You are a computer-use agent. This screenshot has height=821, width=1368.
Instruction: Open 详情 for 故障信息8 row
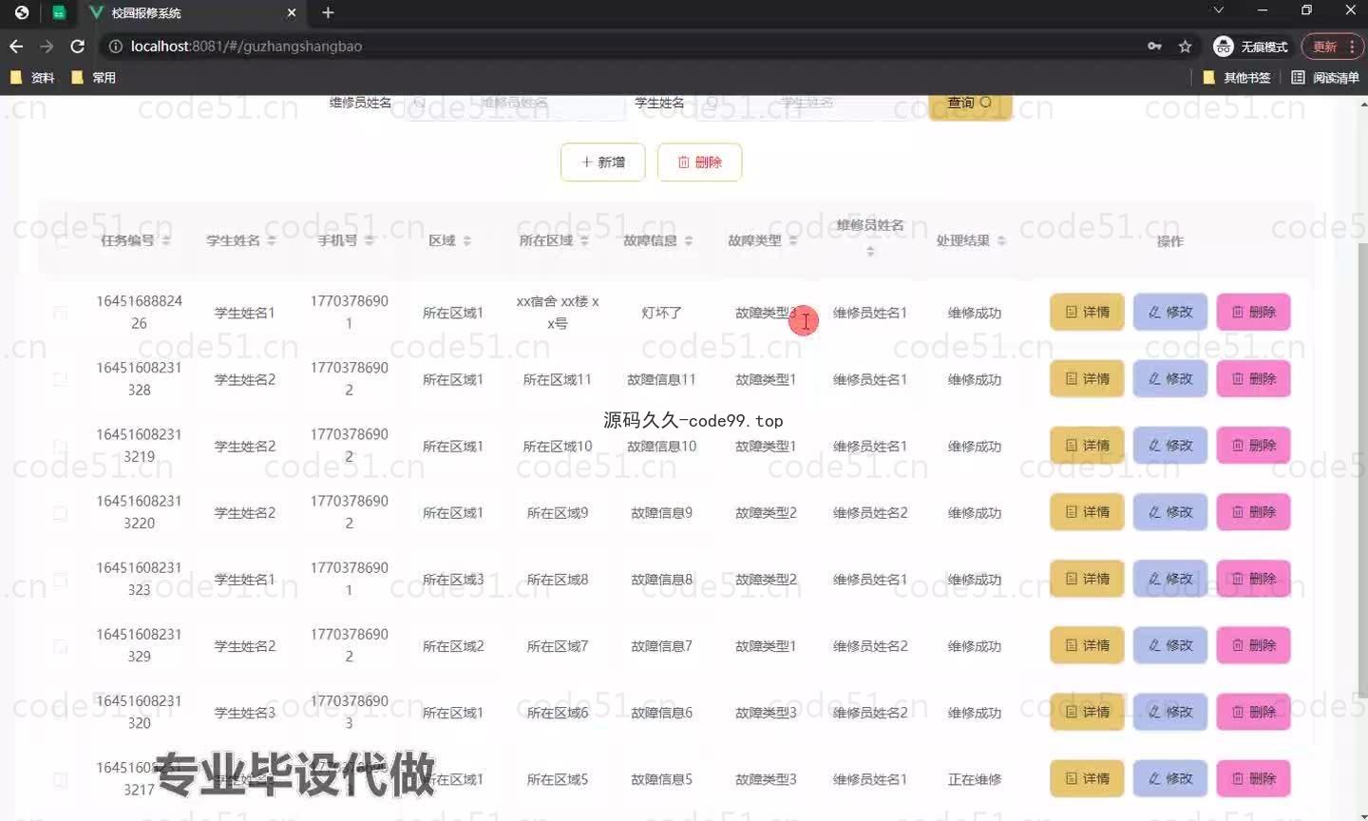click(x=1087, y=579)
